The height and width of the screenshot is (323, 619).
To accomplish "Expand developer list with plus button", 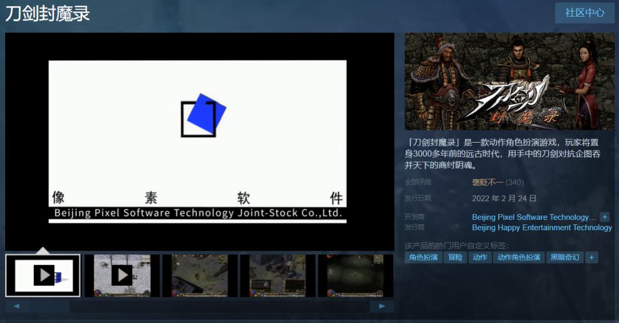I will [605, 217].
